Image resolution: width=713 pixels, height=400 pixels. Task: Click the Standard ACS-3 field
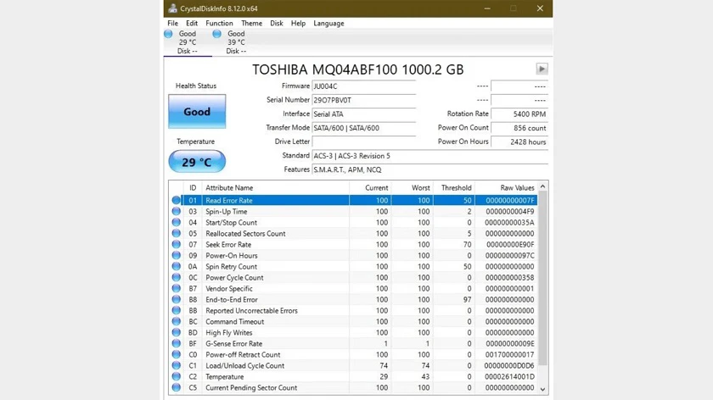(429, 156)
